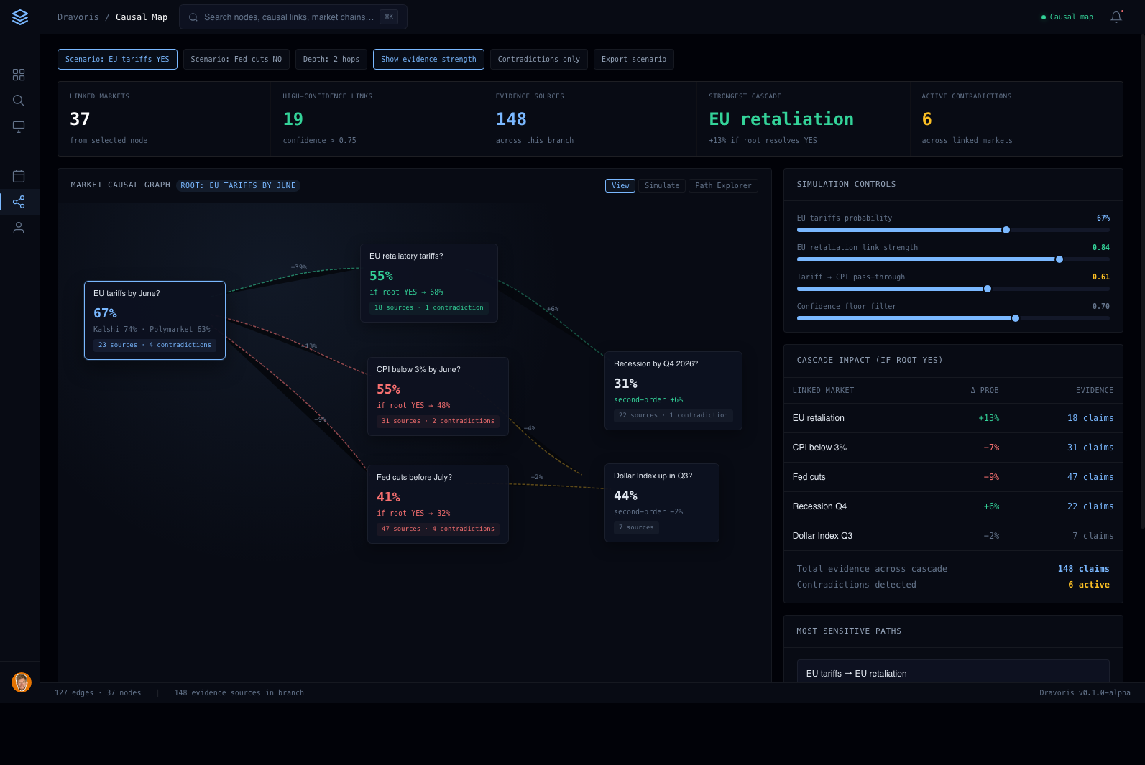Open the monitor icon in left sidebar

tap(19, 127)
